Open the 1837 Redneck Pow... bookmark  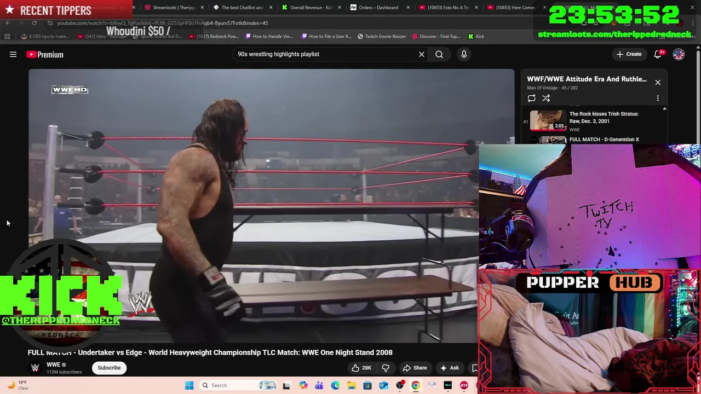pos(214,36)
